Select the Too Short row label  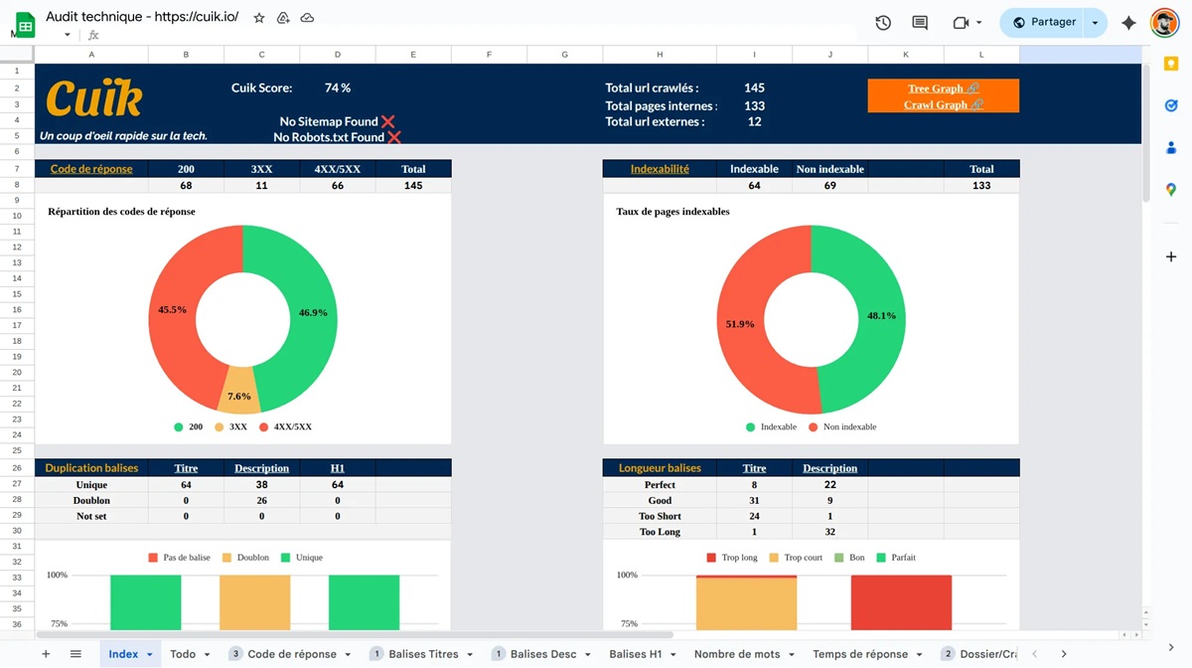(x=660, y=516)
